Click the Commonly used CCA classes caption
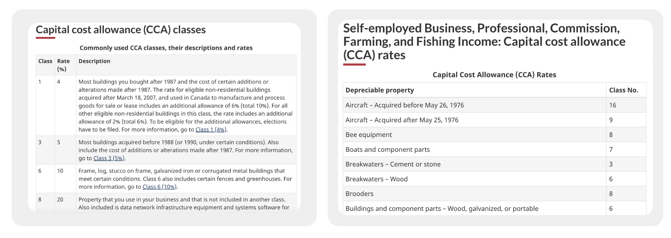Viewport: 671px width, 238px height. [x=166, y=48]
